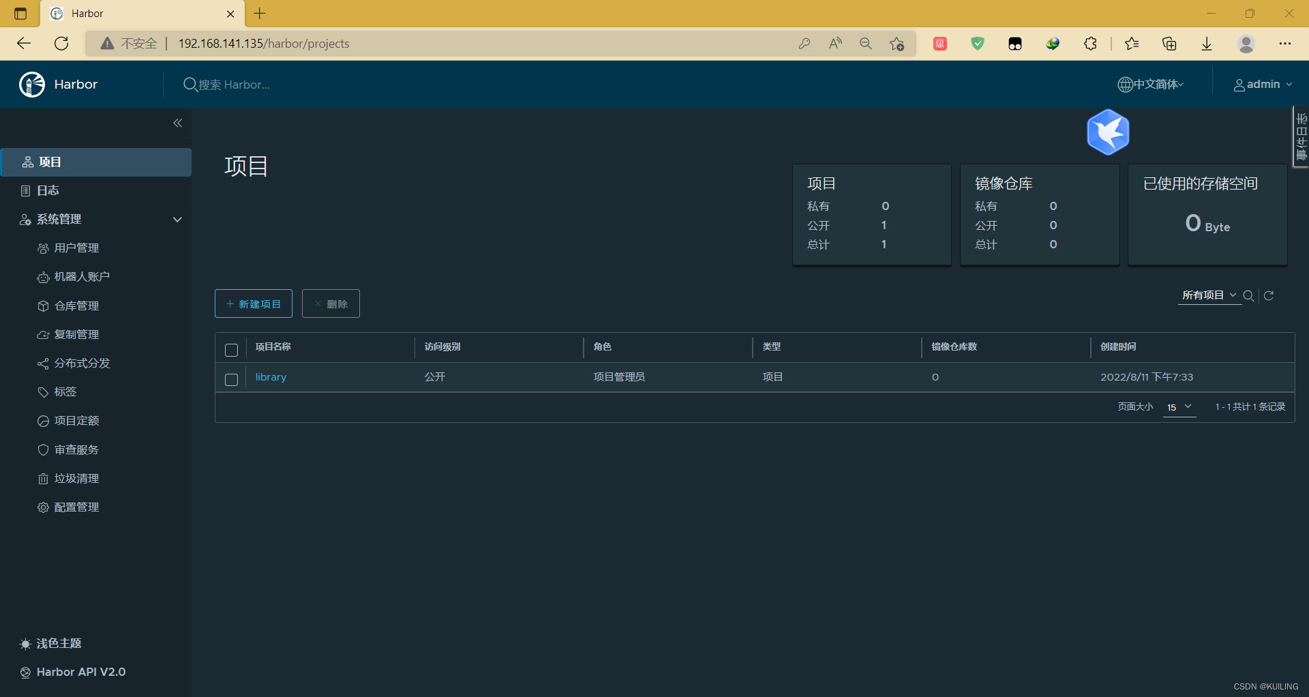Open 审查服务 interrogation services
Image resolution: width=1309 pixels, height=697 pixels.
coord(76,450)
